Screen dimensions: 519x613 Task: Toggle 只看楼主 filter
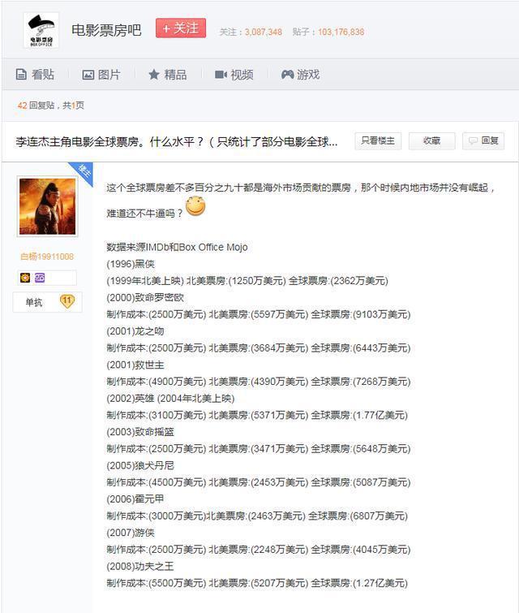coord(378,140)
